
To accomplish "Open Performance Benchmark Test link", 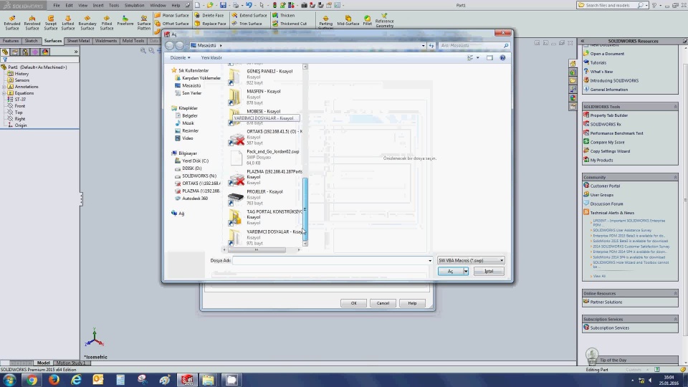I will (616, 133).
